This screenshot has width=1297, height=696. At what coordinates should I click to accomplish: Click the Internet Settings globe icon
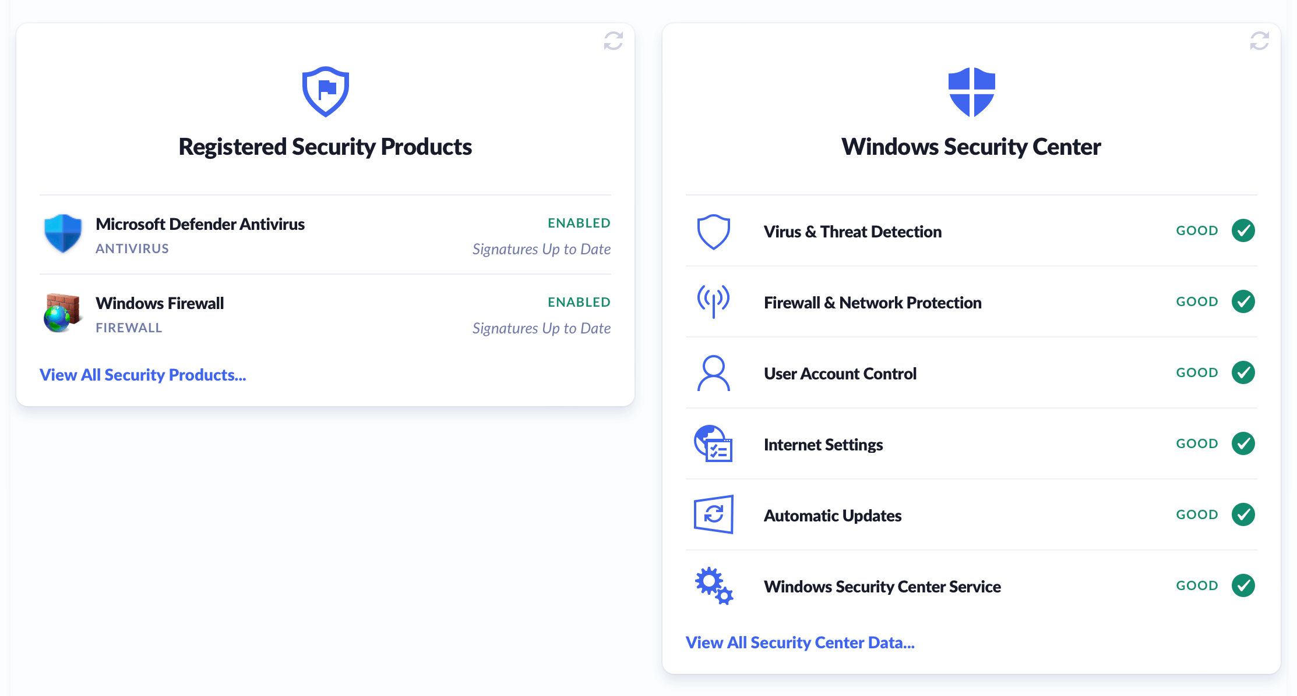713,443
